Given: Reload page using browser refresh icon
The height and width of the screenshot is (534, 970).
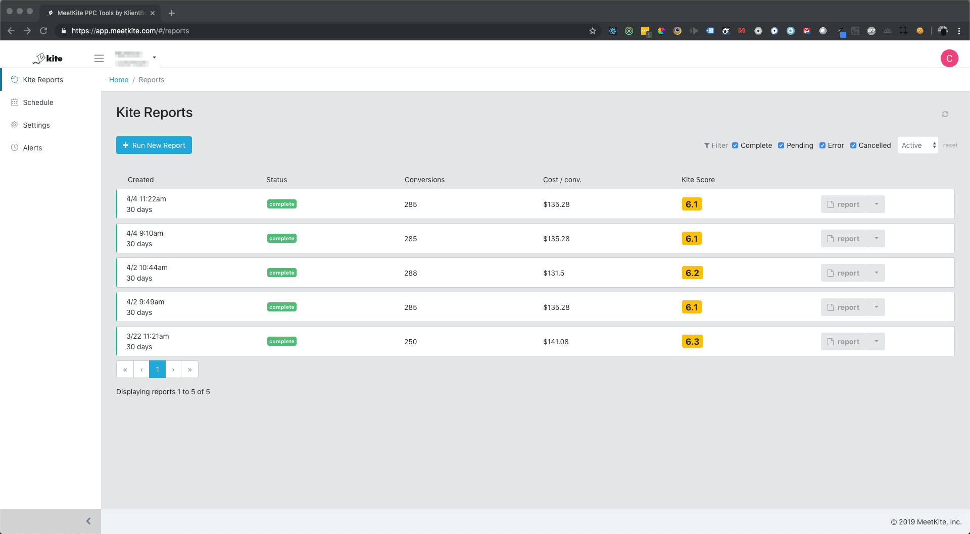Looking at the screenshot, I should 43,31.
